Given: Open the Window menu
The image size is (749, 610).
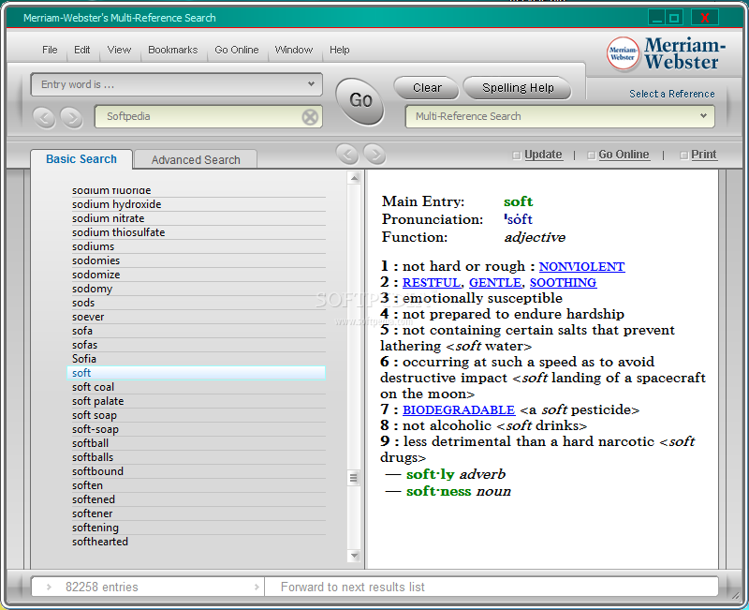Looking at the screenshot, I should (294, 50).
